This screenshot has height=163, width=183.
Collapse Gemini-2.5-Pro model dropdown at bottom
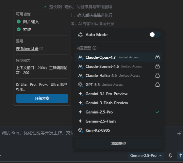tap(146, 156)
